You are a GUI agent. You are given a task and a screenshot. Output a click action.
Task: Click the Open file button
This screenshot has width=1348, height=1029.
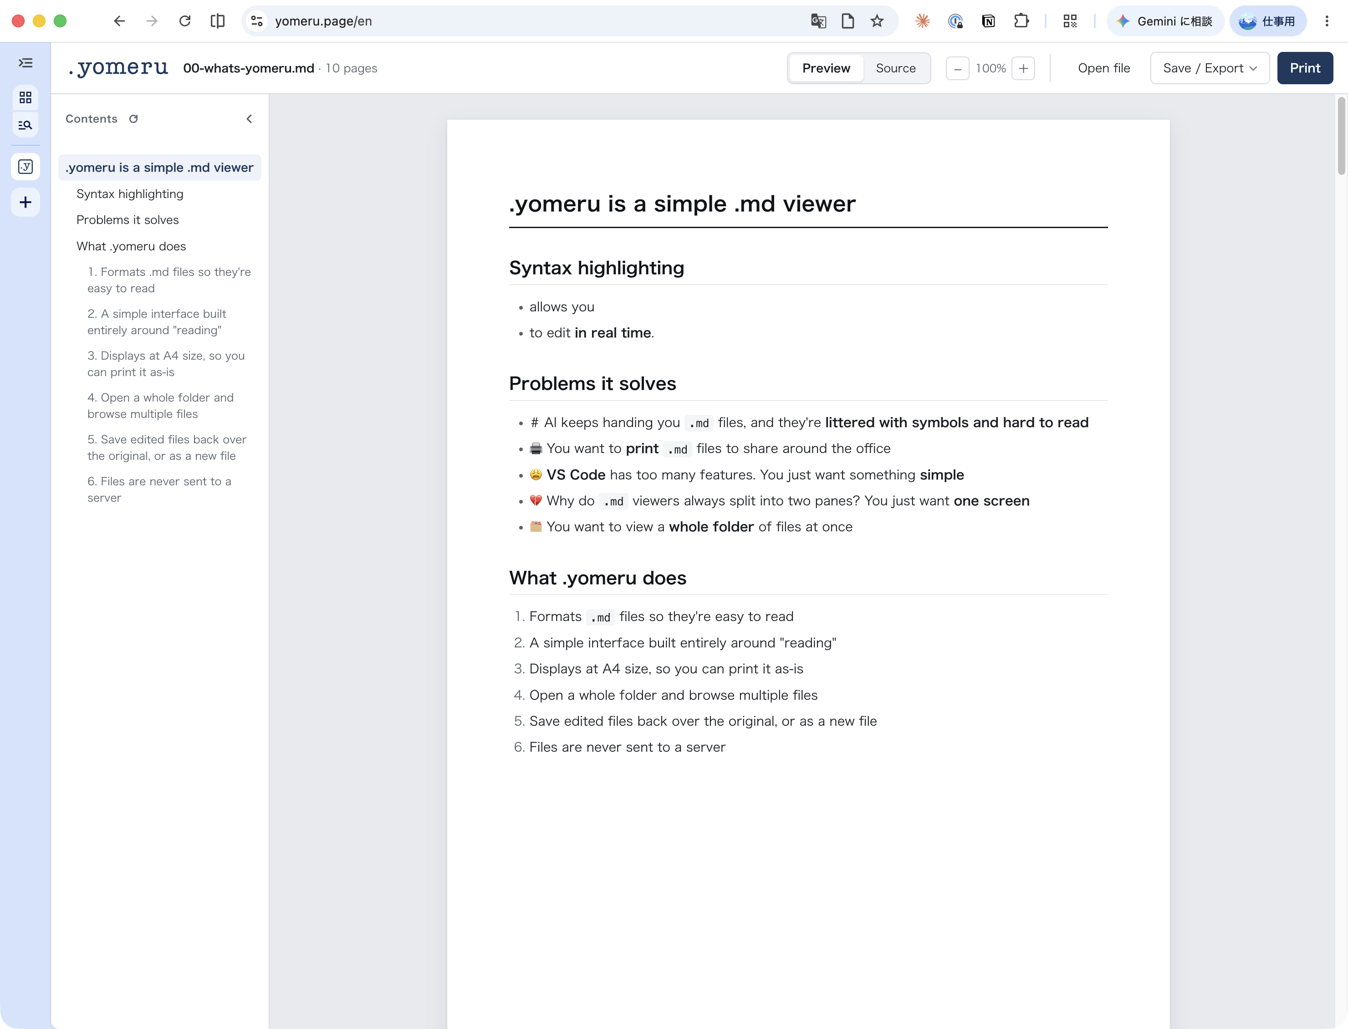coord(1103,68)
